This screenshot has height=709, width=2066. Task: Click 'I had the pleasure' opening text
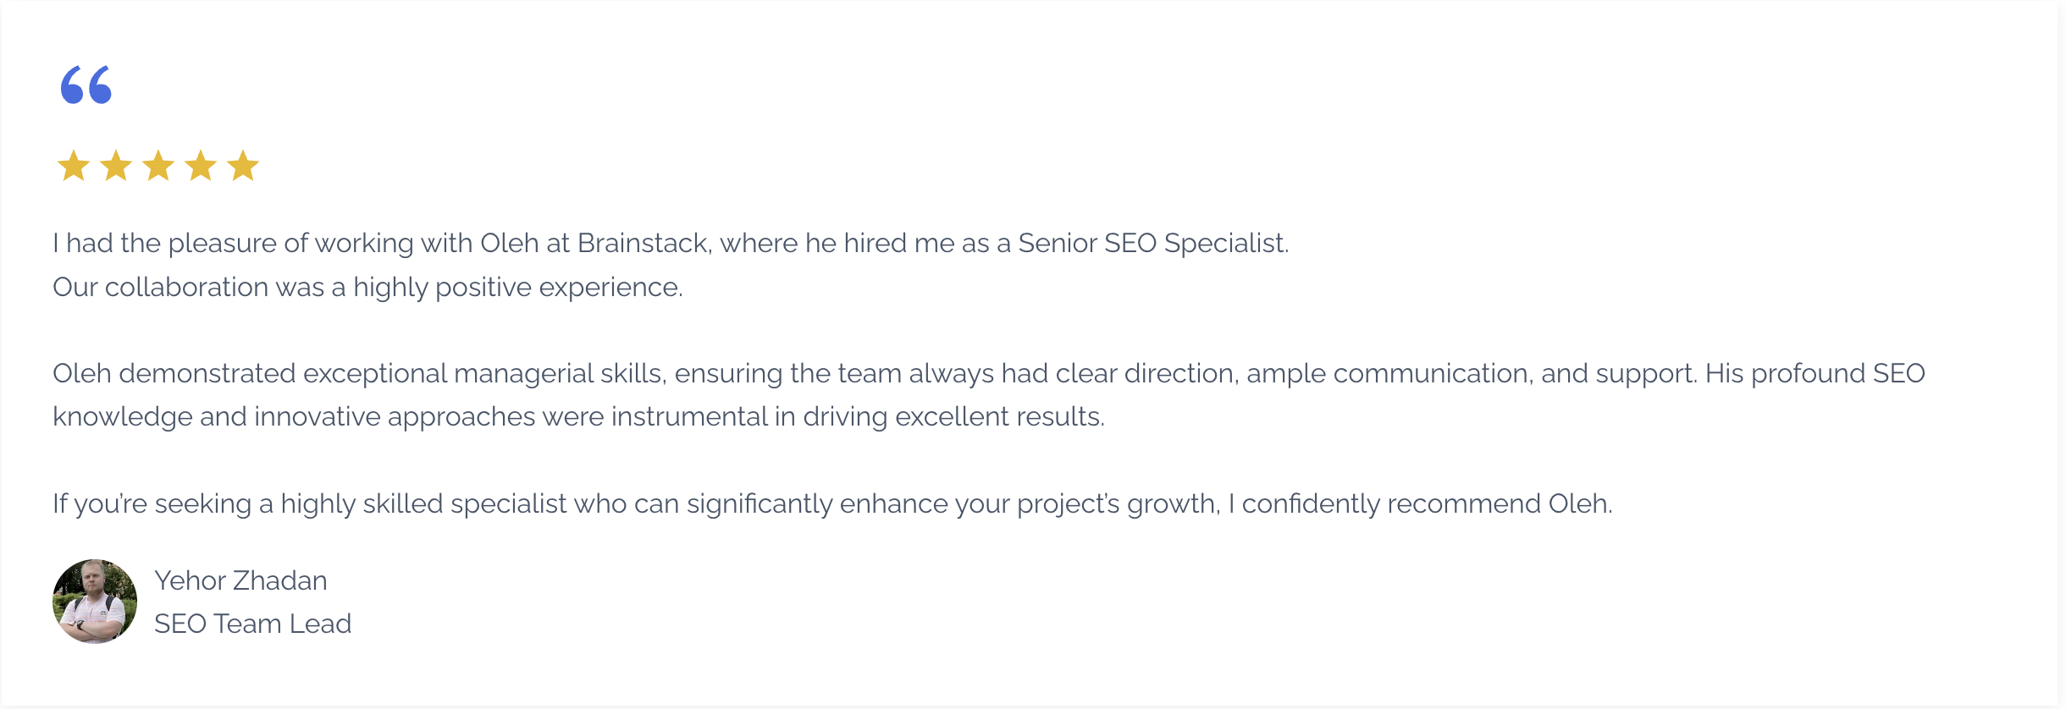165,244
